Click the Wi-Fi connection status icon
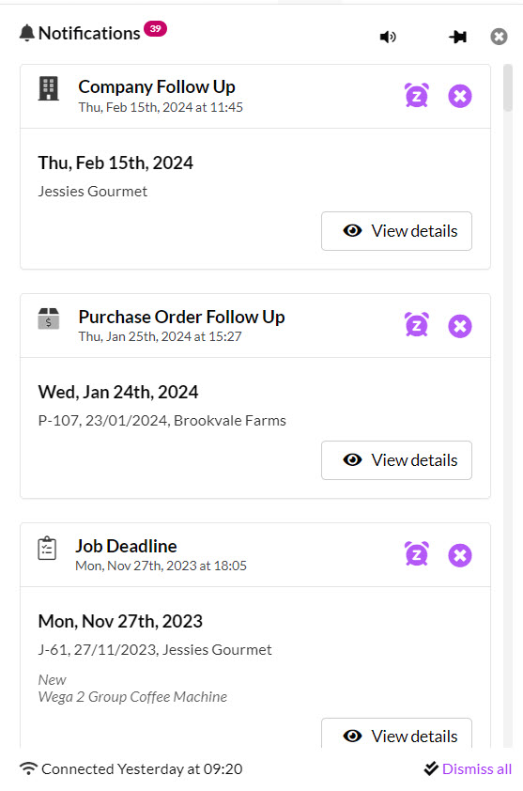 click(x=29, y=768)
